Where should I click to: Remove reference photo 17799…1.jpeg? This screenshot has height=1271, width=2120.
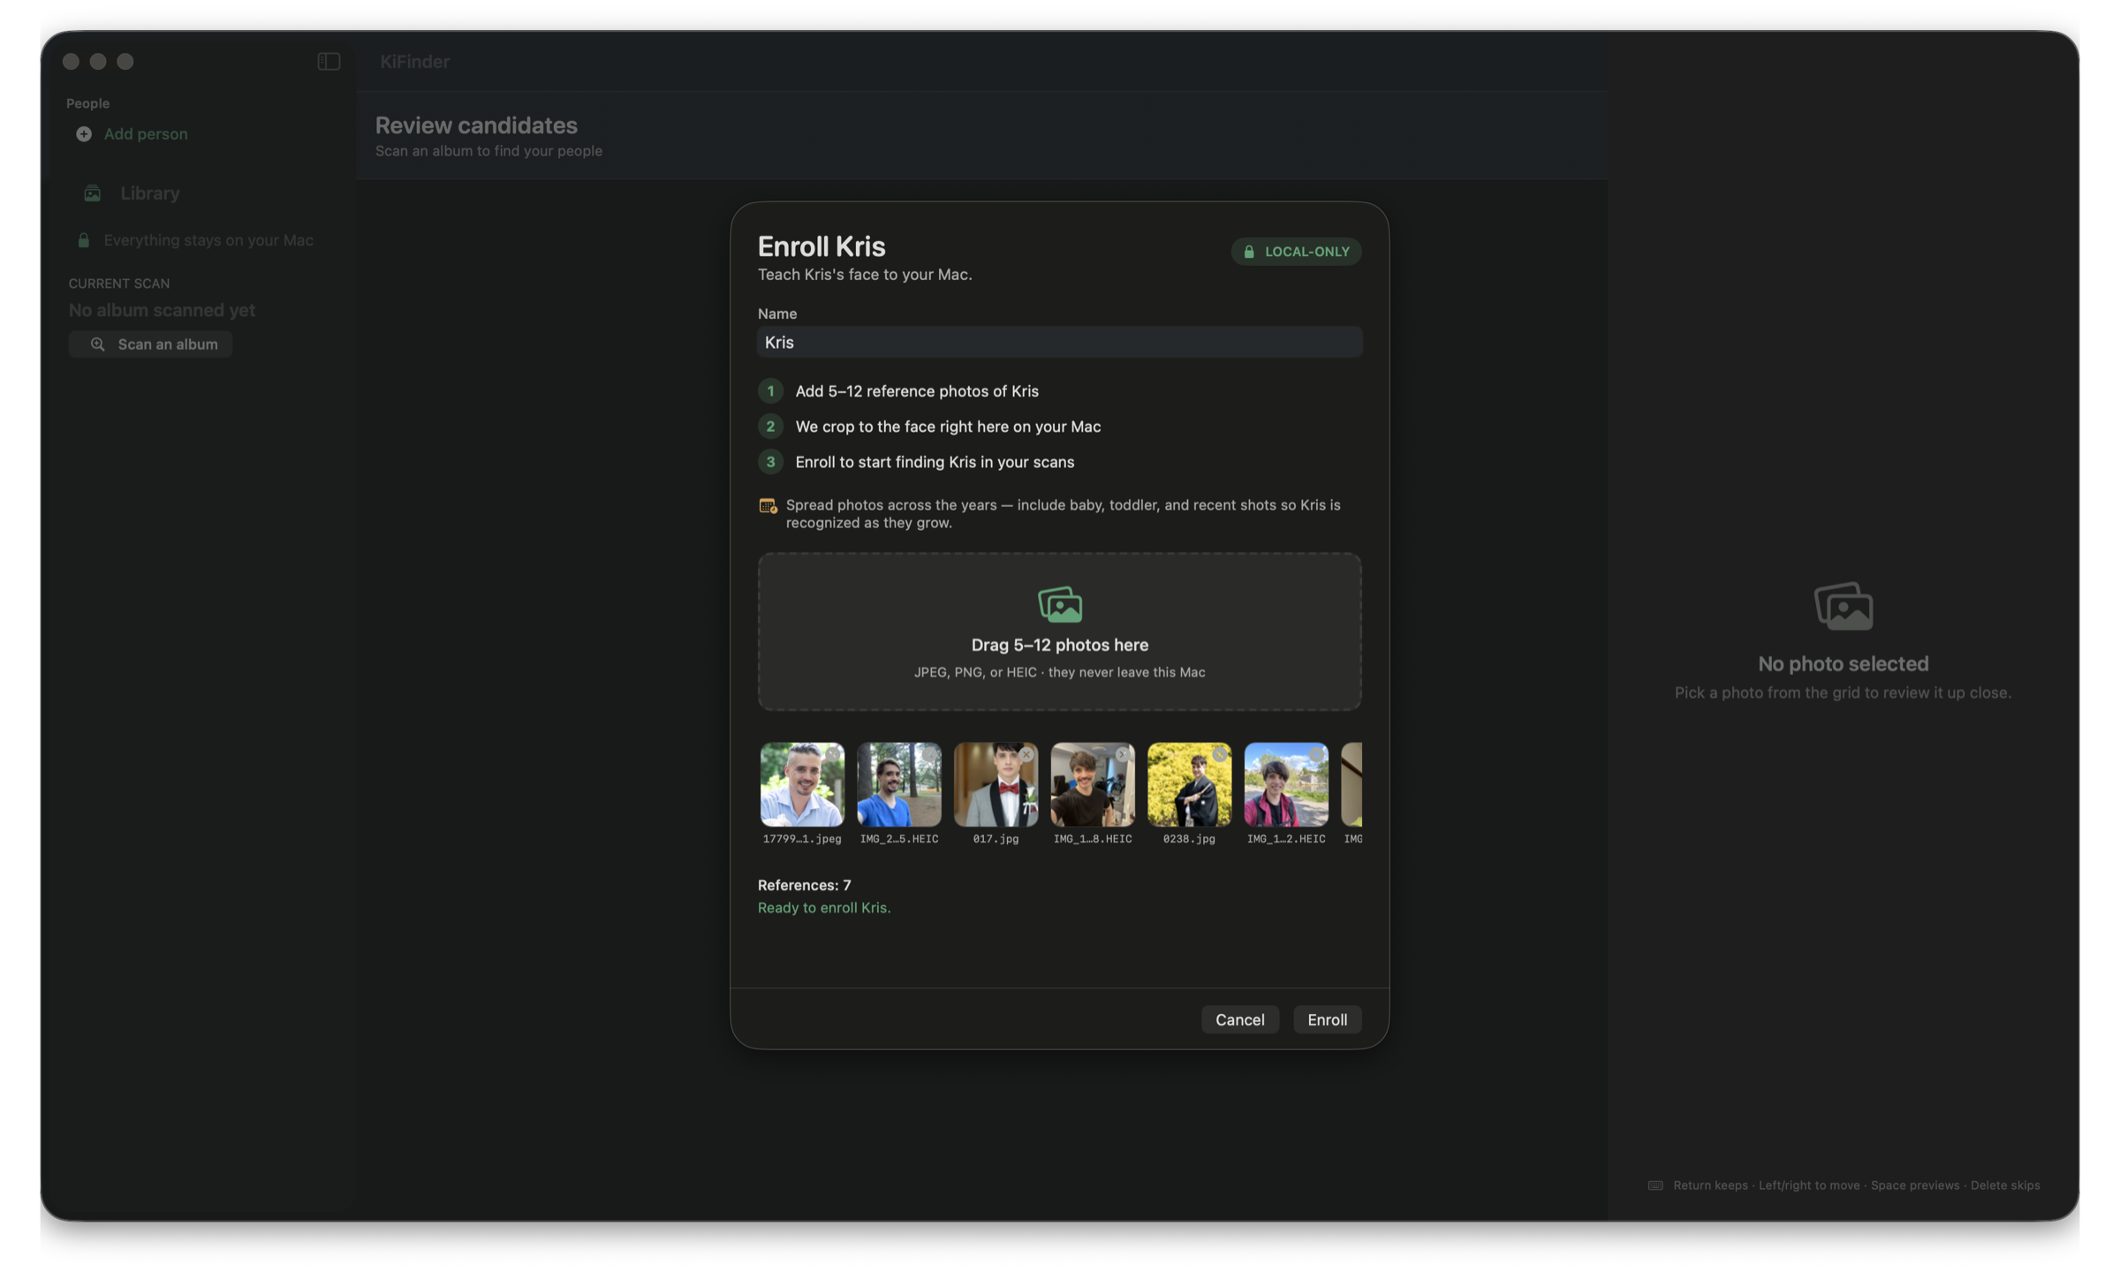click(833, 754)
